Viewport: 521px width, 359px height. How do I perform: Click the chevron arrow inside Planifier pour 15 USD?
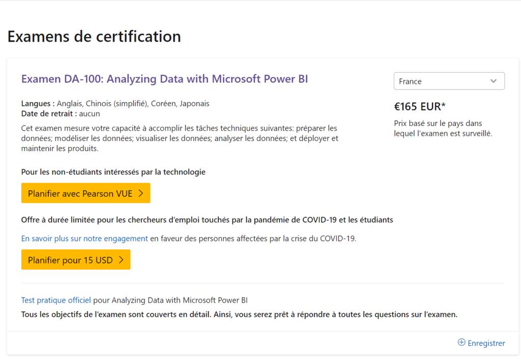pyautogui.click(x=122, y=260)
